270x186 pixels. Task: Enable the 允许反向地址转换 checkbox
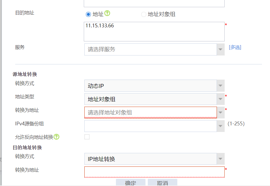click(87, 137)
